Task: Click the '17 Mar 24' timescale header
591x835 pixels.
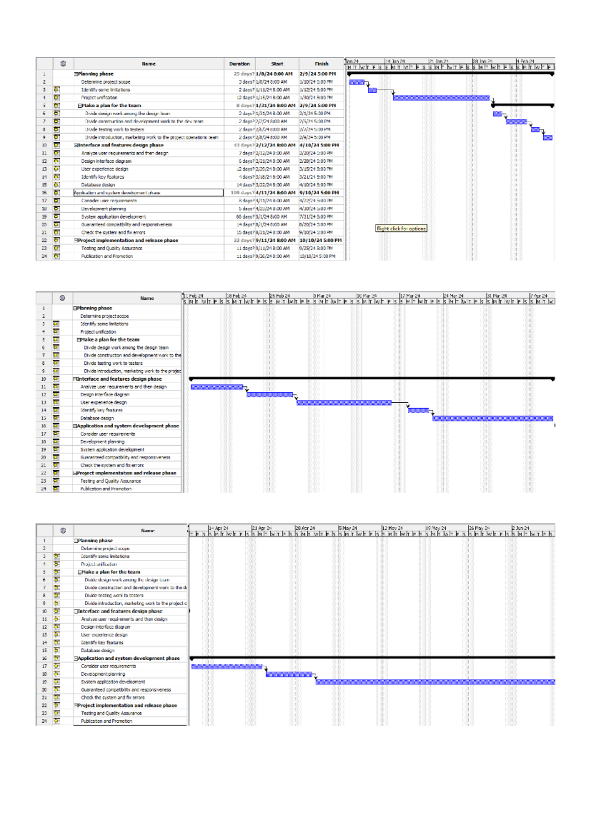Action: [421, 295]
